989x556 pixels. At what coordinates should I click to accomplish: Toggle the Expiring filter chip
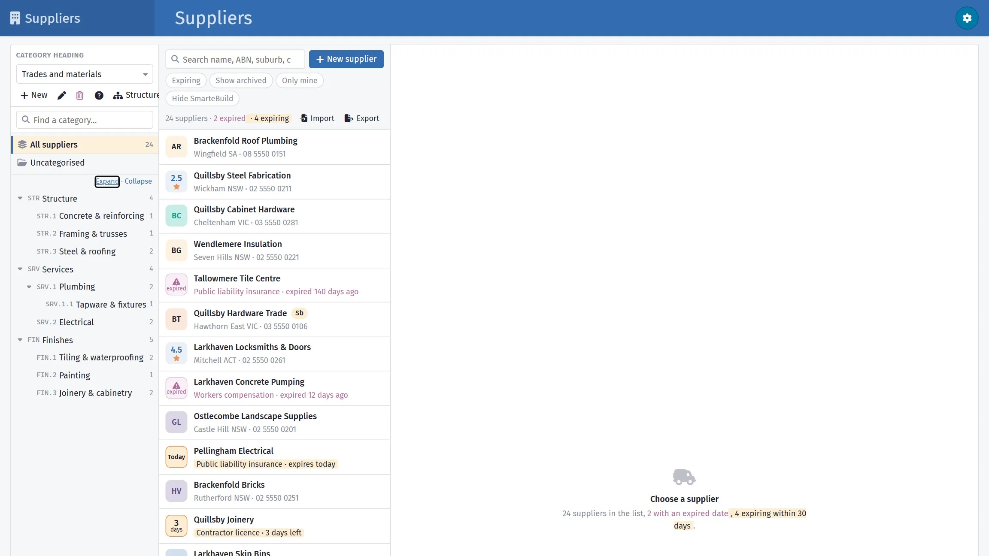(x=186, y=81)
